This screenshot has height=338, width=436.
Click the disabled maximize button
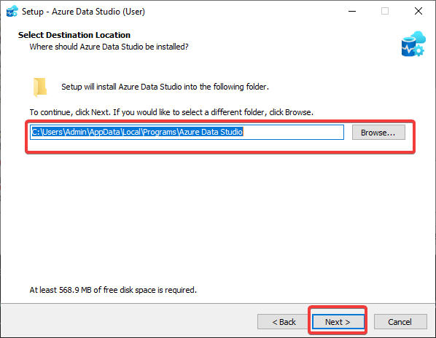point(385,12)
